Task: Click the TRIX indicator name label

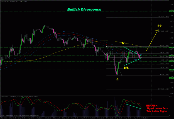Action: point(14,97)
